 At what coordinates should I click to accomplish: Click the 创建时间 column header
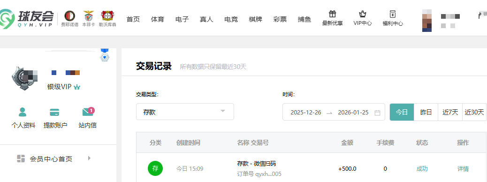188,143
